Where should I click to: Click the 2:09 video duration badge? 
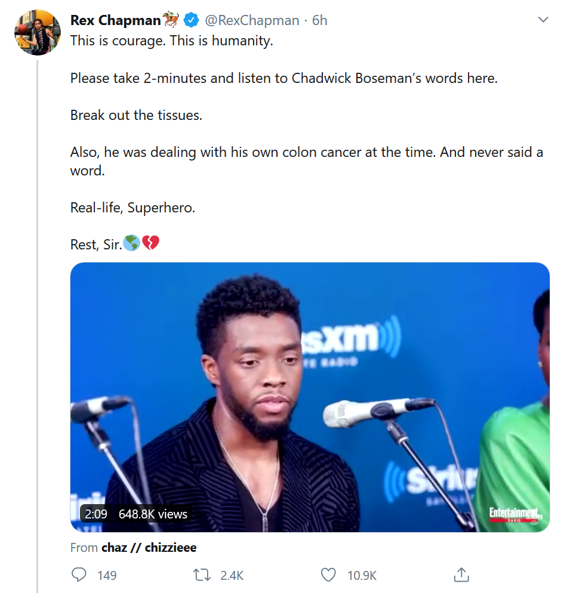pos(96,514)
